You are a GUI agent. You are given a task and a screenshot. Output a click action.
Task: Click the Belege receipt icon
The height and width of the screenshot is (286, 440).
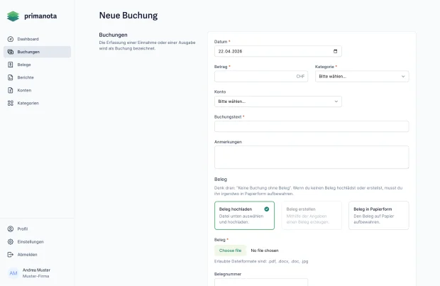pos(11,65)
